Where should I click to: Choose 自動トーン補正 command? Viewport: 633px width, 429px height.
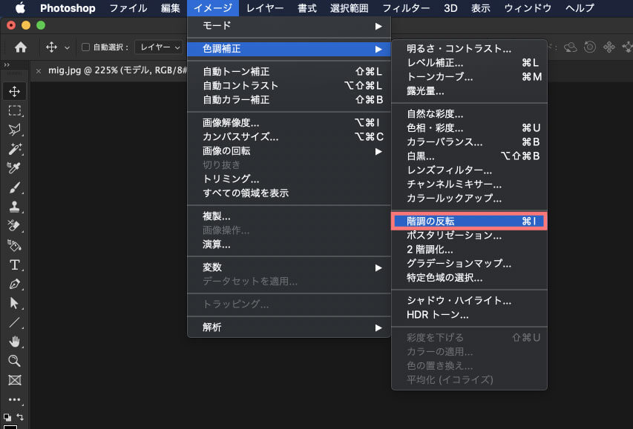click(x=289, y=72)
